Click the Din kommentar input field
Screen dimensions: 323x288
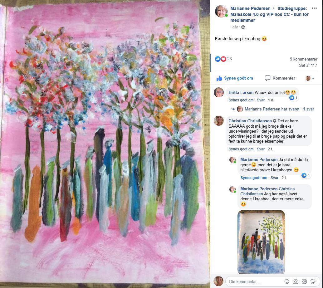tap(253, 281)
